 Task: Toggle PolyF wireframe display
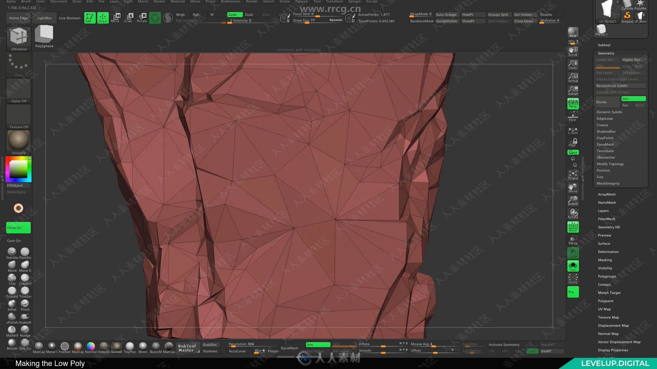(x=573, y=227)
